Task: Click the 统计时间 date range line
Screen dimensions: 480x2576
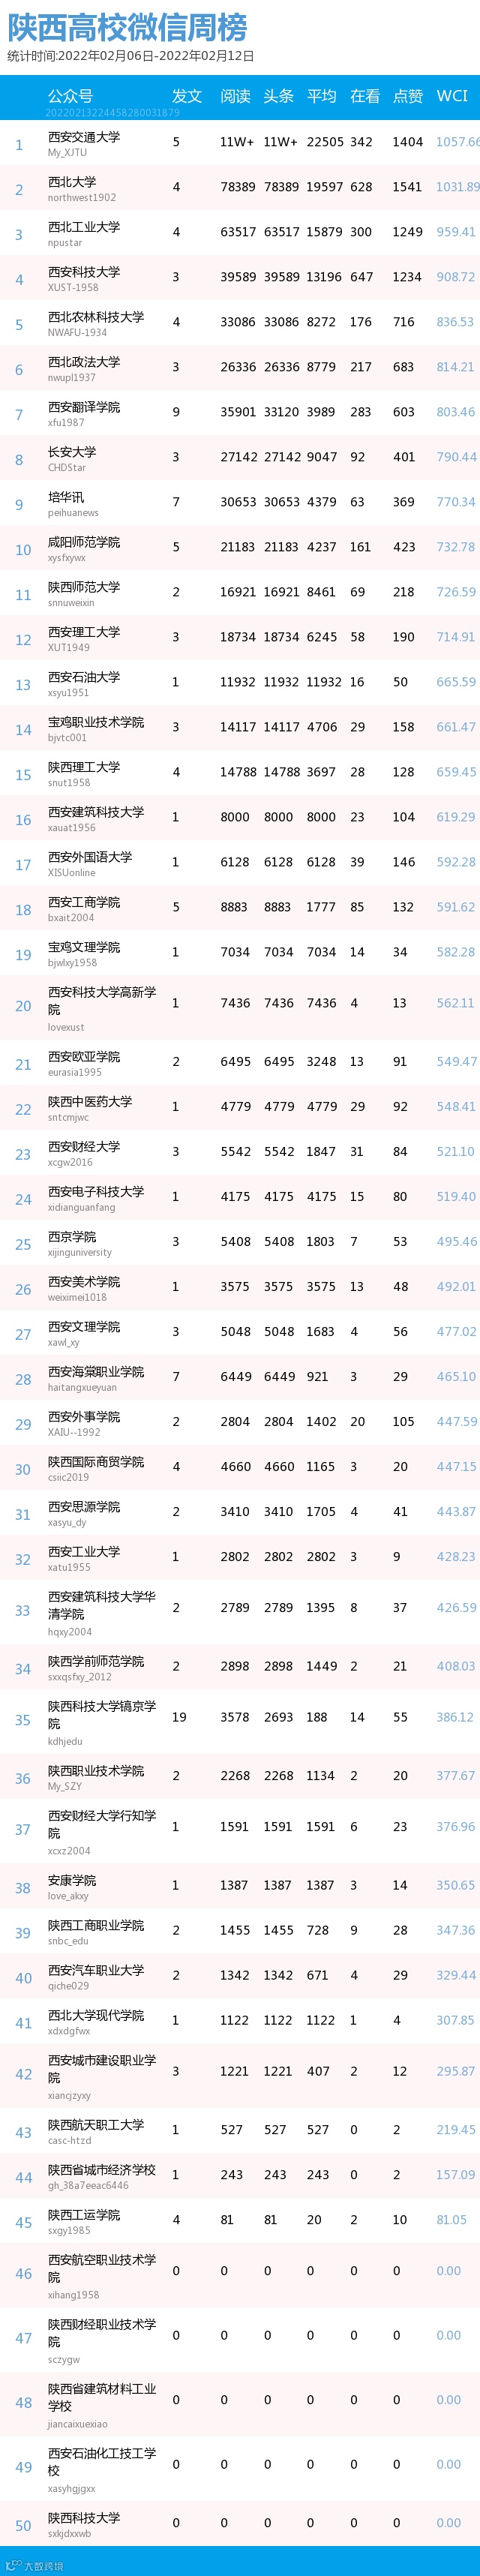Action: (131, 56)
